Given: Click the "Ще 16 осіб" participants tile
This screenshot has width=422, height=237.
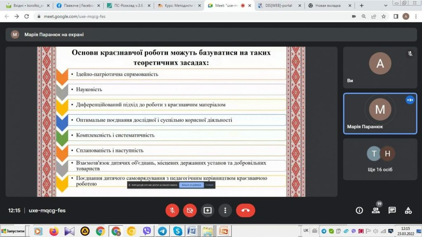Looking at the screenshot, I should 380,159.
